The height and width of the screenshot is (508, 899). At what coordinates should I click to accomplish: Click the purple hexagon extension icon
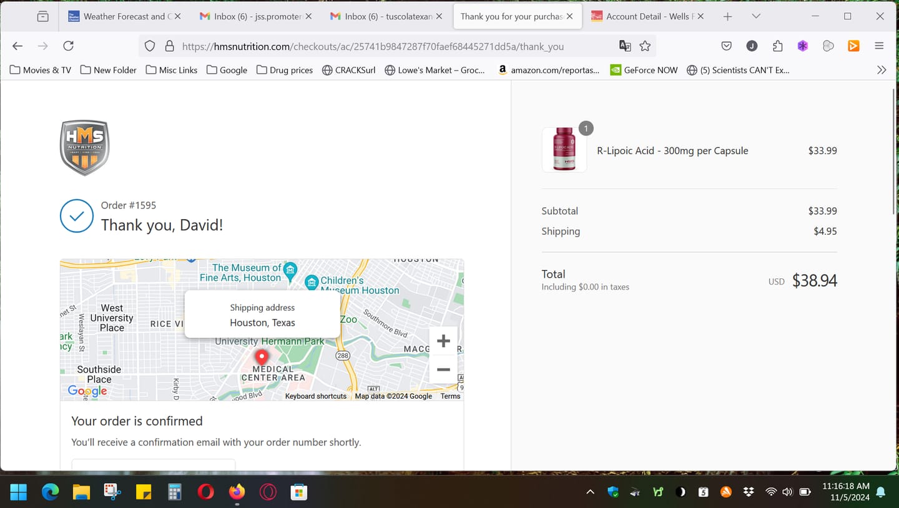(803, 46)
